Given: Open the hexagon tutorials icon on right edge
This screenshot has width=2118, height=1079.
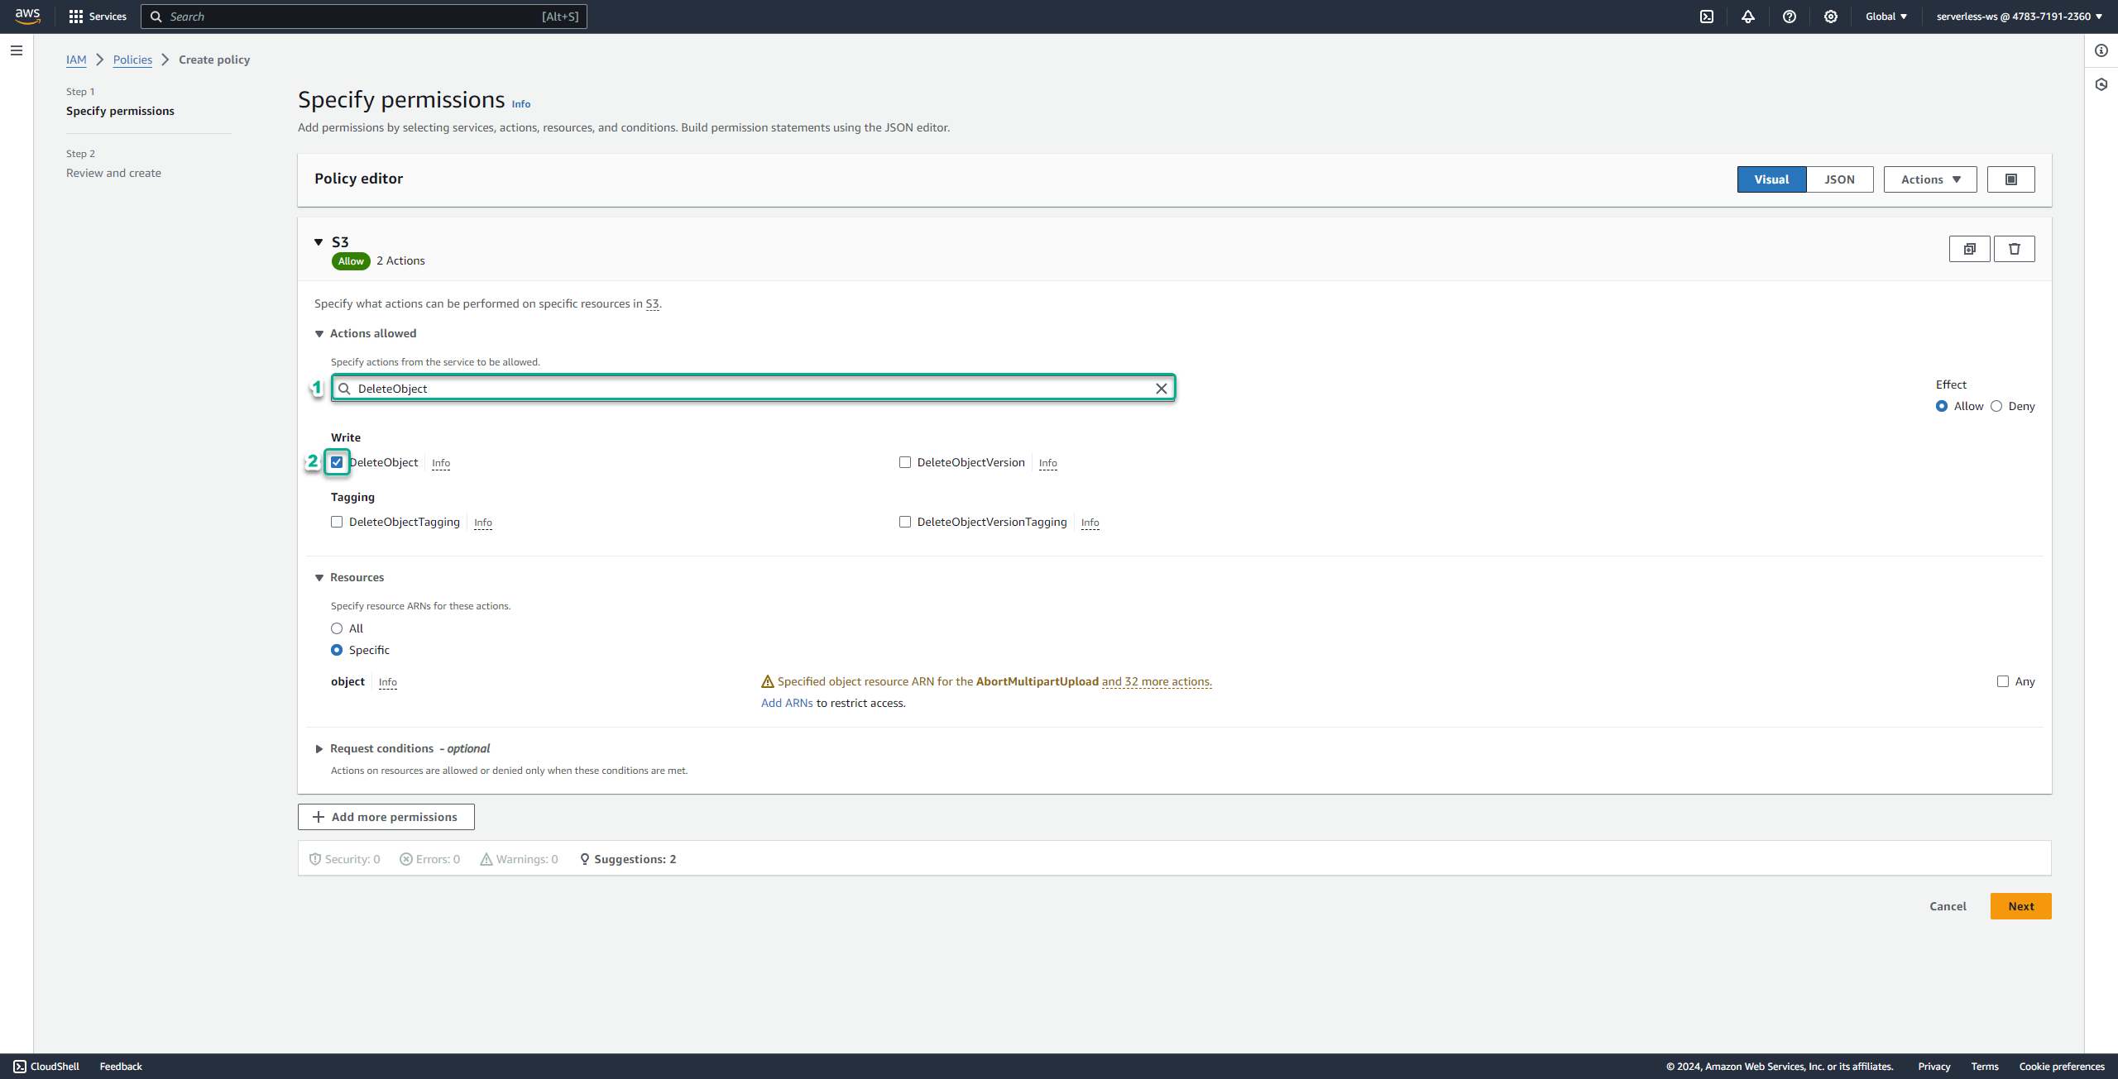Looking at the screenshot, I should click(2101, 84).
